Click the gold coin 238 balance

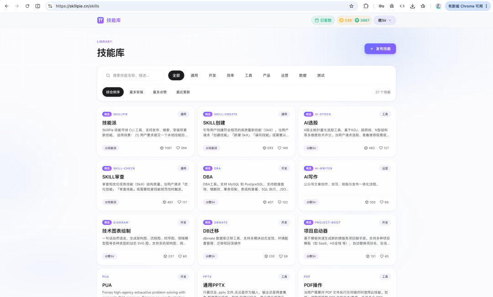tap(345, 20)
